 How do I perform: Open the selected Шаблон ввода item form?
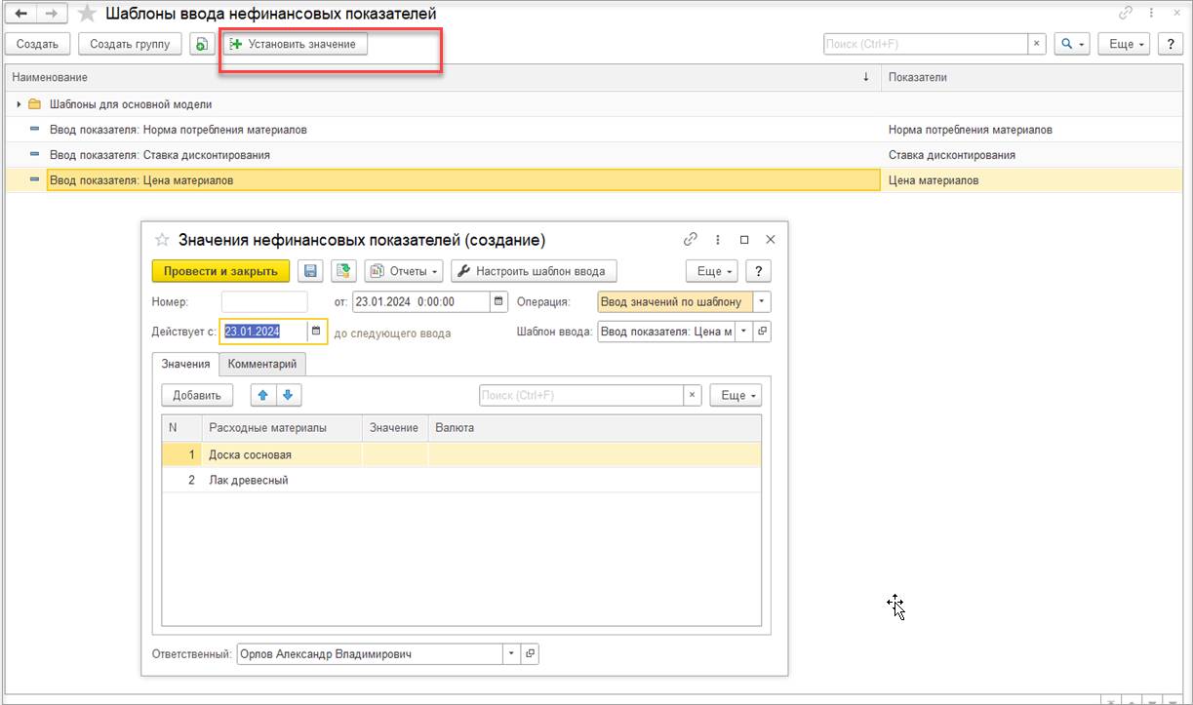pyautogui.click(x=763, y=332)
